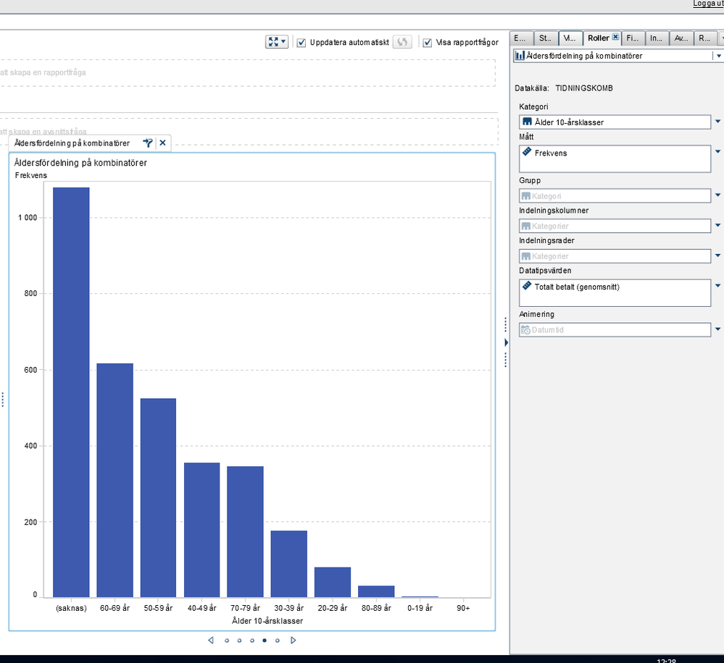The width and height of the screenshot is (724, 663).
Task: Click the maximize view icon in toolbar
Action: pyautogui.click(x=273, y=43)
